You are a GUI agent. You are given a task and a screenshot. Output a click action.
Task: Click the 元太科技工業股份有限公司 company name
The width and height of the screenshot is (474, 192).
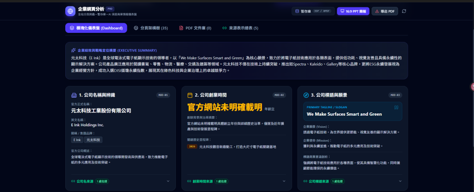(101, 111)
